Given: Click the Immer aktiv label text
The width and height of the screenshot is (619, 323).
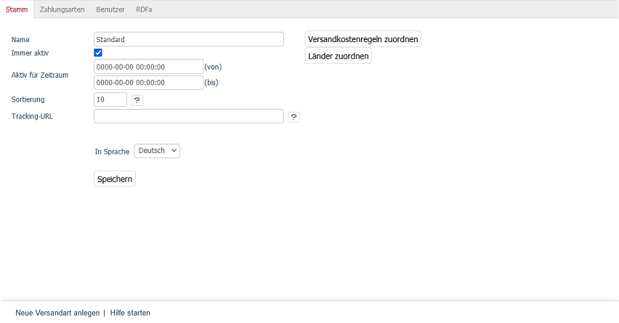Looking at the screenshot, I should (31, 54).
